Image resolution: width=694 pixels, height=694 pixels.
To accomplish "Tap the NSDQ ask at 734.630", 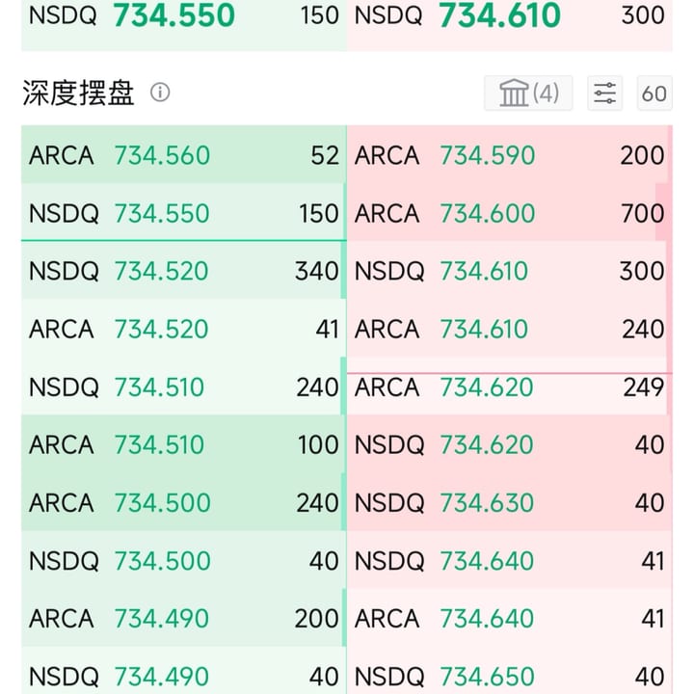I will coord(510,502).
